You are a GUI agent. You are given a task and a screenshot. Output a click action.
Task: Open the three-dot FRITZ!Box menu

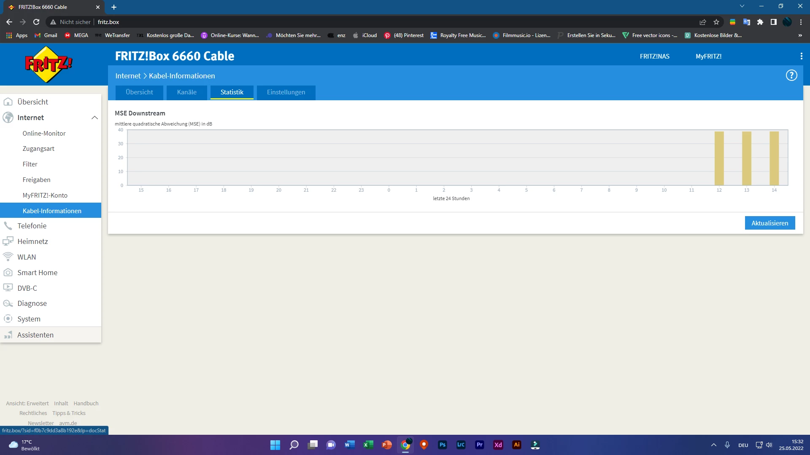pos(801,56)
